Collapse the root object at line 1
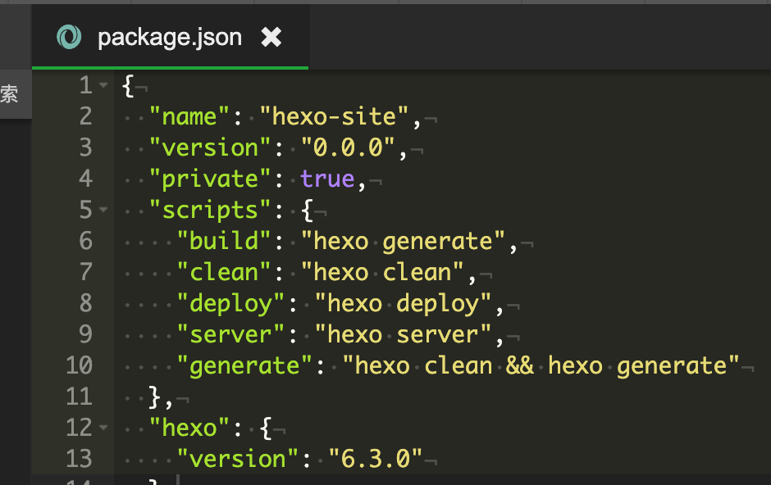This screenshot has height=485, width=771. [x=103, y=86]
